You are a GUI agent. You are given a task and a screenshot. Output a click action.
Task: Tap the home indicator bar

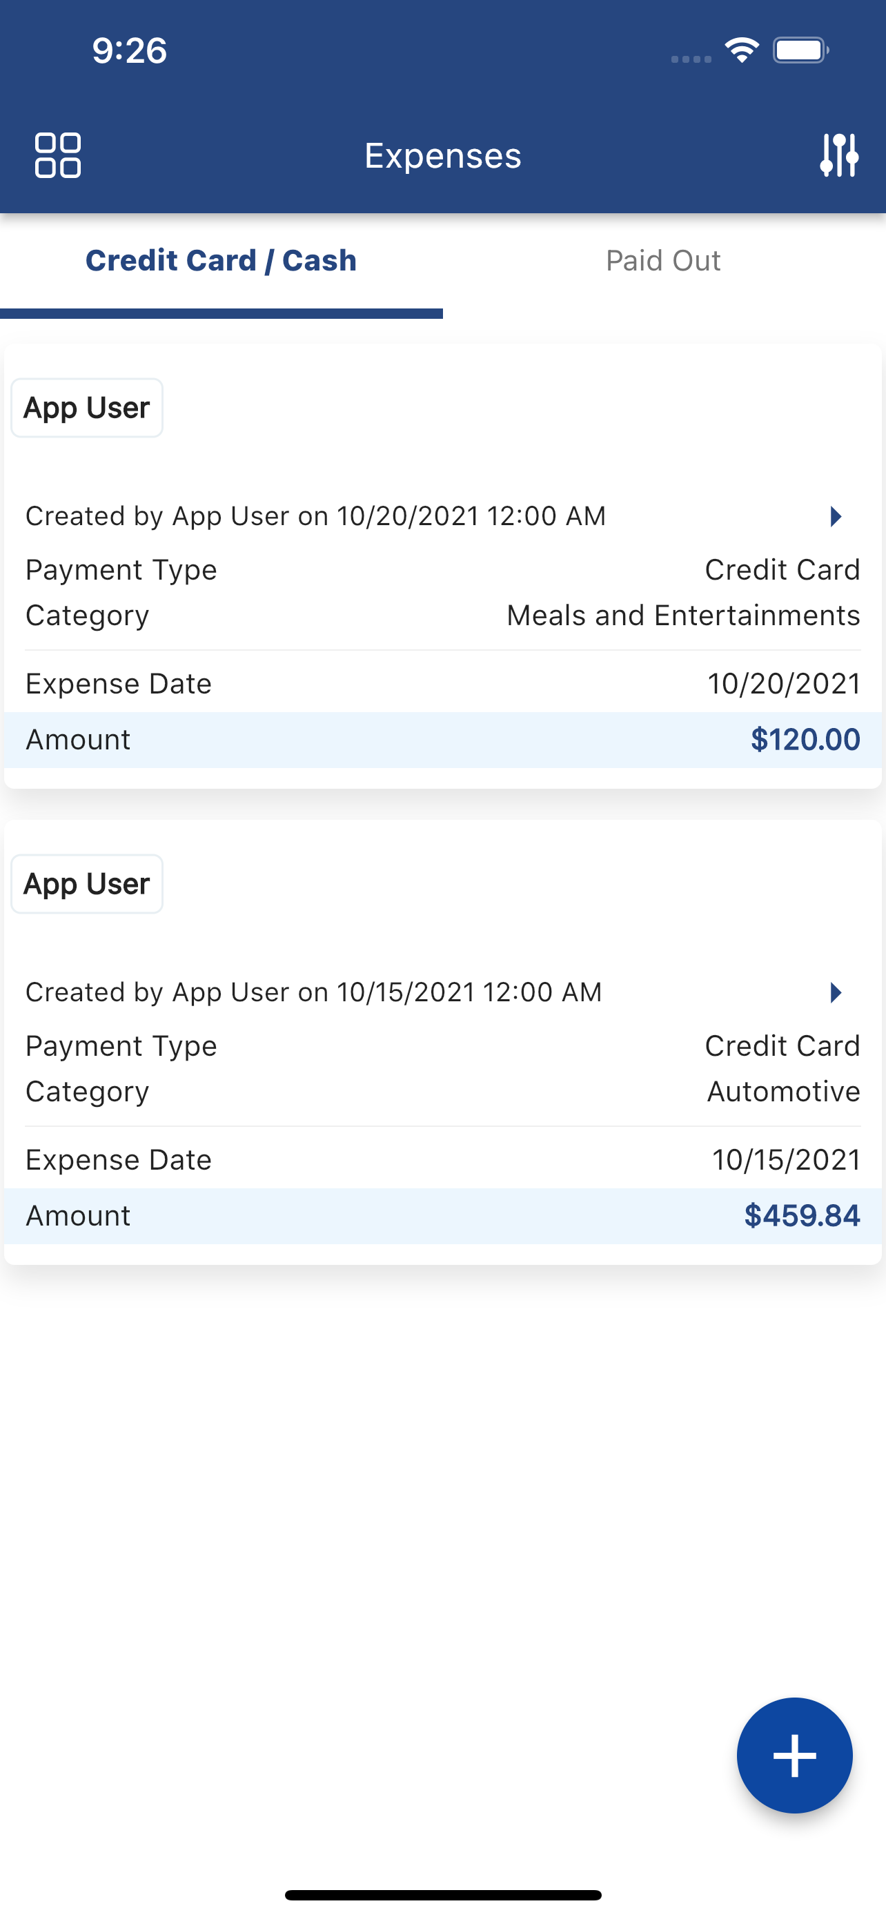(442, 1895)
